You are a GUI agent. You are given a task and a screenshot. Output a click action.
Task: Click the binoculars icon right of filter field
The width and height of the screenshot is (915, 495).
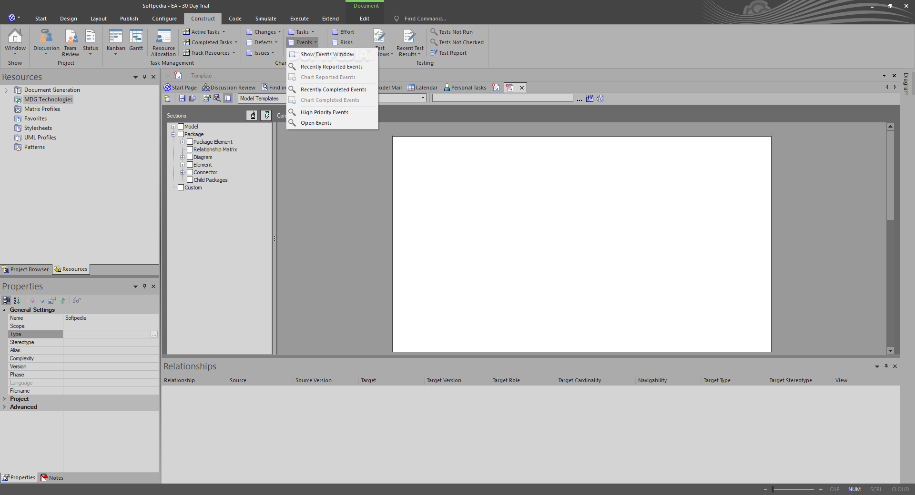[600, 99]
